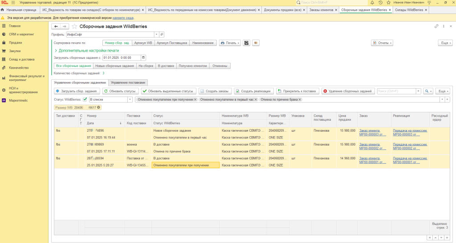Open the status values list dropdown
This screenshot has width=456, height=243.
click(x=442, y=99)
